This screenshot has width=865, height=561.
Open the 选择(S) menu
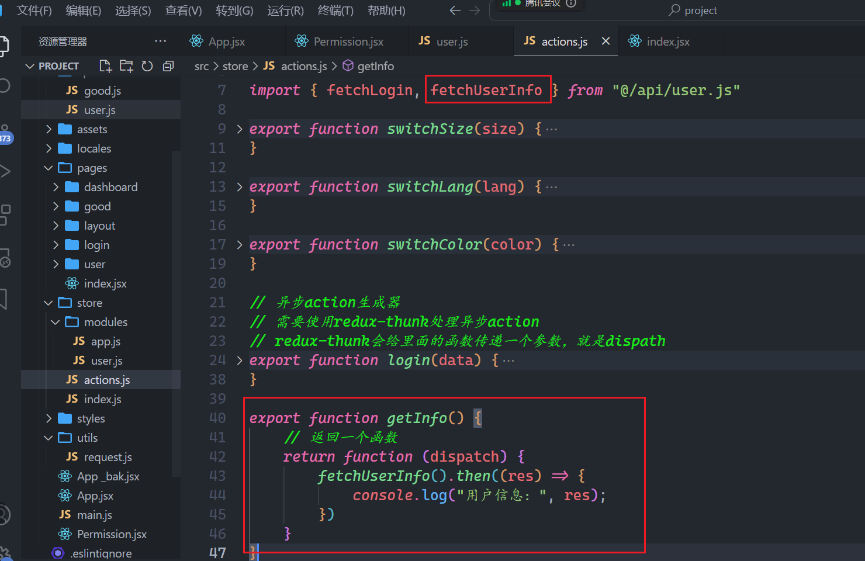(x=133, y=11)
